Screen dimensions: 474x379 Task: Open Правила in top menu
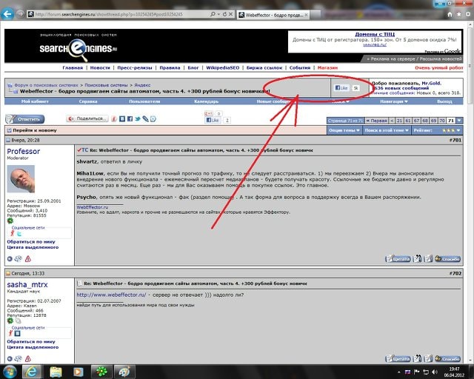[170, 67]
